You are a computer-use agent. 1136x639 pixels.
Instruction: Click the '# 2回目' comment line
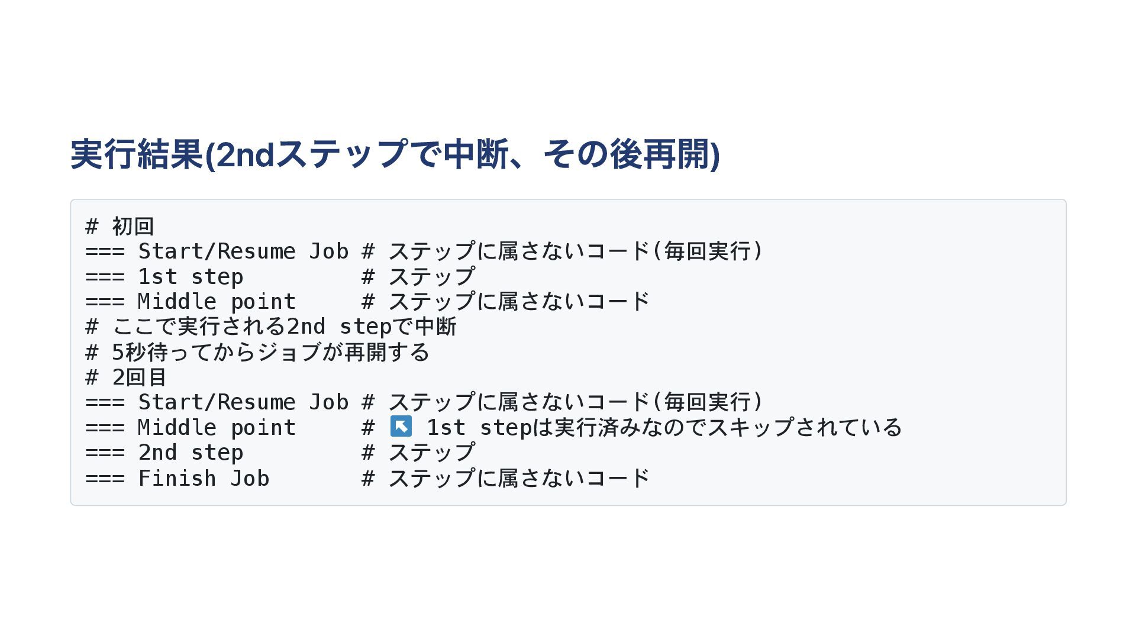(126, 377)
